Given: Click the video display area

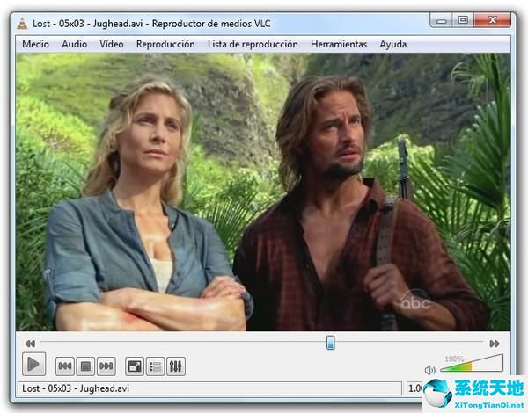Looking at the screenshot, I should [263, 192].
